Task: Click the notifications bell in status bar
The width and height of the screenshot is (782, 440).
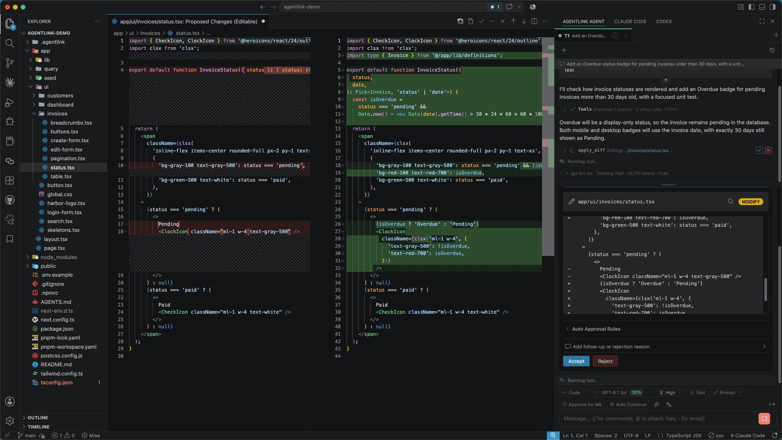Action: pos(775,436)
